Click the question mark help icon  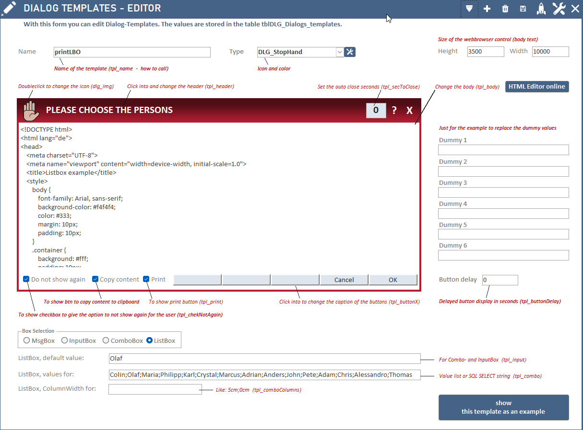(394, 111)
